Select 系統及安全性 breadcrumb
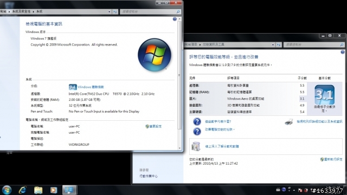Viewport: 347px width, 195px height. [x=22, y=11]
